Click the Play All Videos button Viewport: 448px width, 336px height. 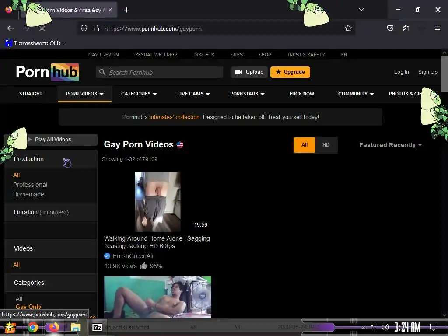[53, 140]
